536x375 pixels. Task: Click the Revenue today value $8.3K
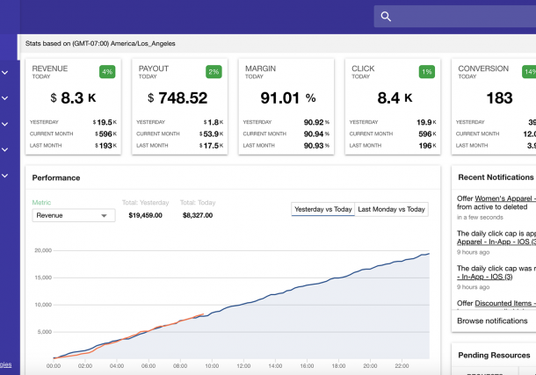[74, 99]
